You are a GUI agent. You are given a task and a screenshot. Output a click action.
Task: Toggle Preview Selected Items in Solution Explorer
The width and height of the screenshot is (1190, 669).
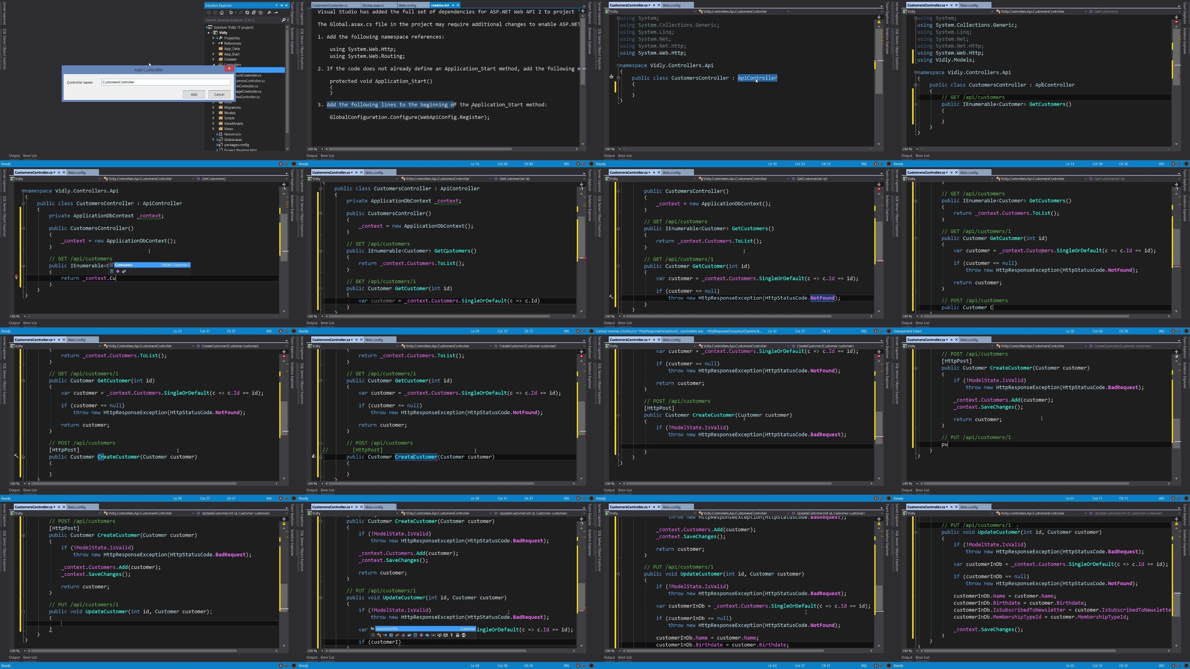point(276,13)
